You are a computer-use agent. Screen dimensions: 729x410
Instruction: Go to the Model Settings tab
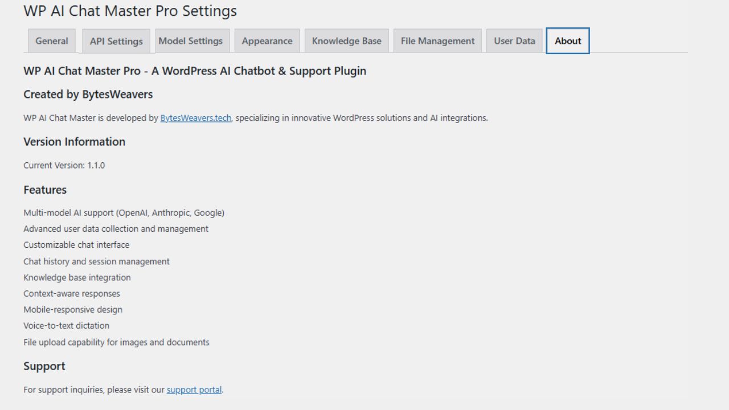190,41
